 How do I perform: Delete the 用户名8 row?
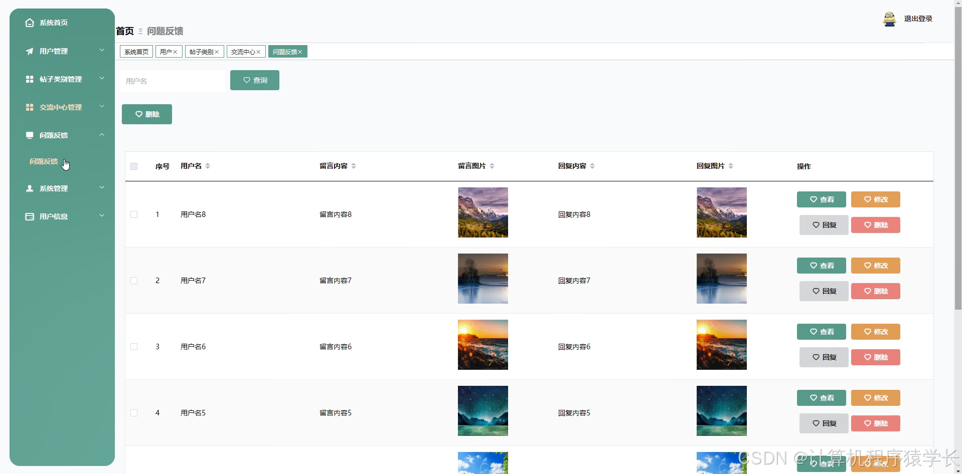(x=876, y=225)
